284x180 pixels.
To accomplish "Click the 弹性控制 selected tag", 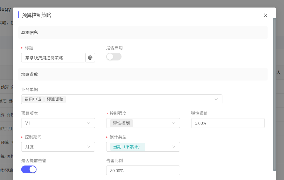I will coord(121,123).
